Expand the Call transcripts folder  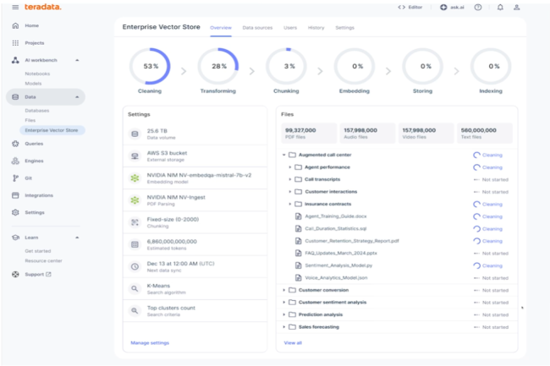coord(289,179)
